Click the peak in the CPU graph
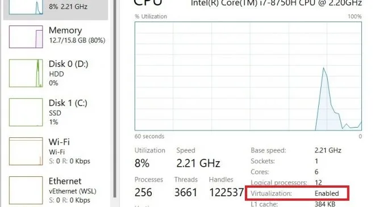 click(324, 69)
